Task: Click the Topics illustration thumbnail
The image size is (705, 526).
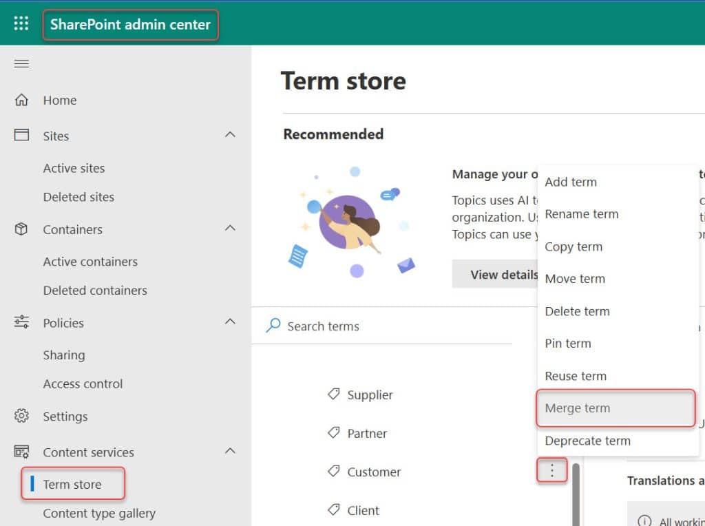Action: [352, 222]
